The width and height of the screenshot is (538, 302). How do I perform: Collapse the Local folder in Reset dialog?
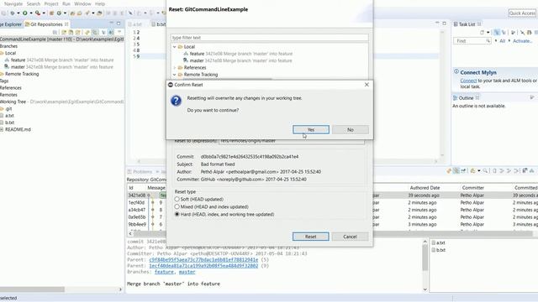click(175, 47)
